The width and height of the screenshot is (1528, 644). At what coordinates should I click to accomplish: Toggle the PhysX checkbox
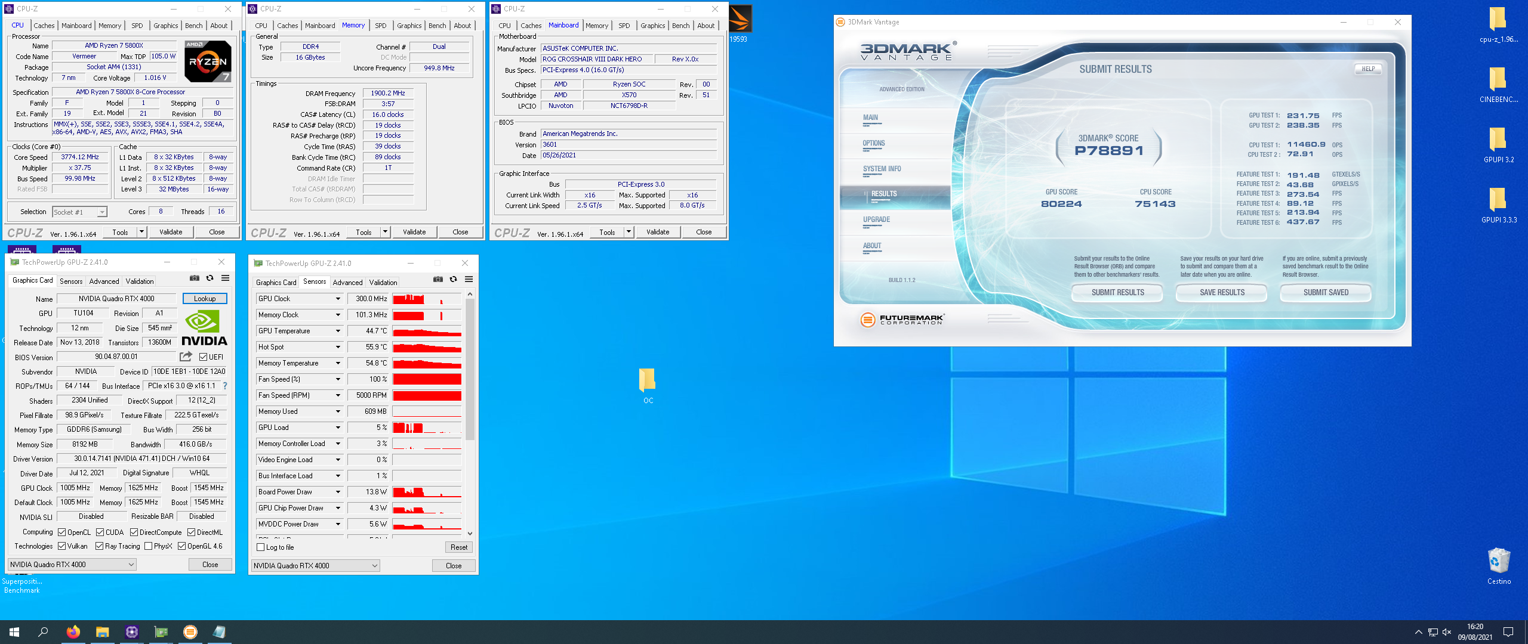[149, 546]
